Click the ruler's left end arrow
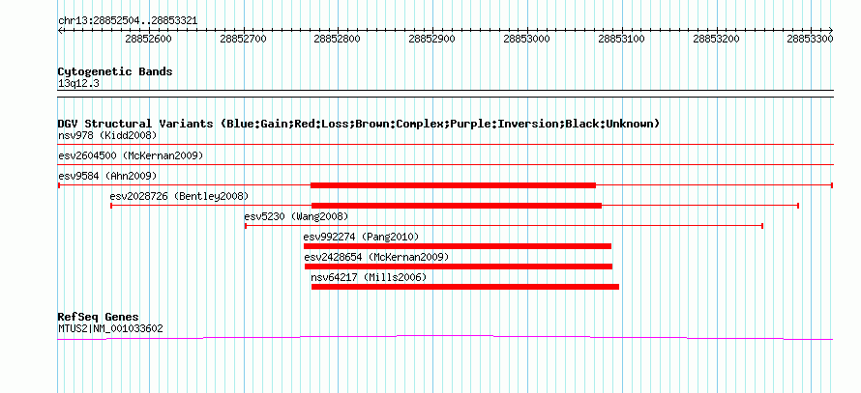The image size is (861, 393). tap(60, 30)
